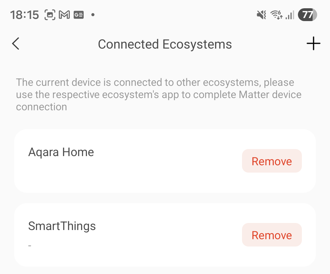Viewport: 330px width, 274px height.
Task: Tap the Google News notification icon
Action: click(79, 15)
